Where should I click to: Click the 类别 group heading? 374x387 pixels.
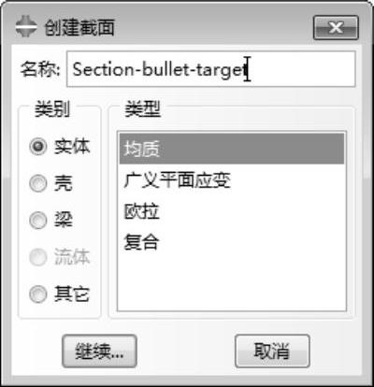pos(52,109)
